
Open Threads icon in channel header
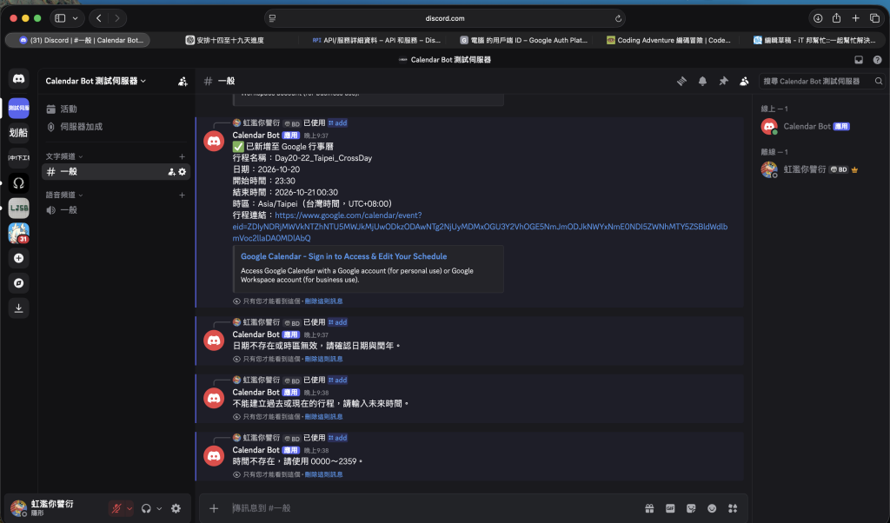click(x=681, y=81)
